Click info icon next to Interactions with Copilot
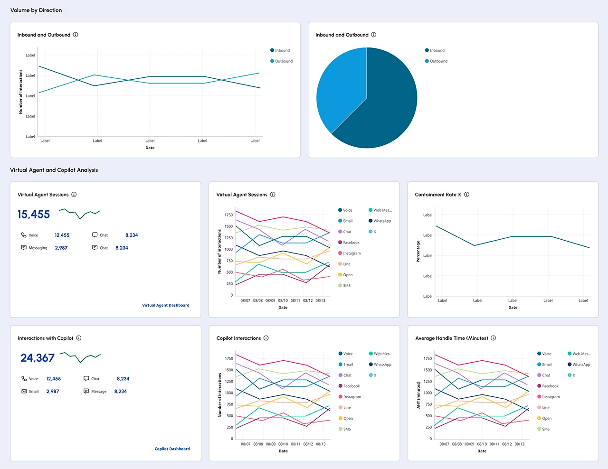Viewport: 608px width, 469px height. 78,338
